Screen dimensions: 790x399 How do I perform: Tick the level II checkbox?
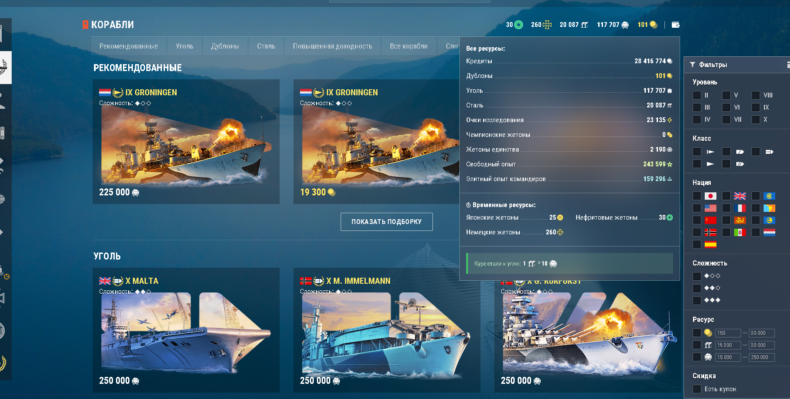tap(697, 95)
